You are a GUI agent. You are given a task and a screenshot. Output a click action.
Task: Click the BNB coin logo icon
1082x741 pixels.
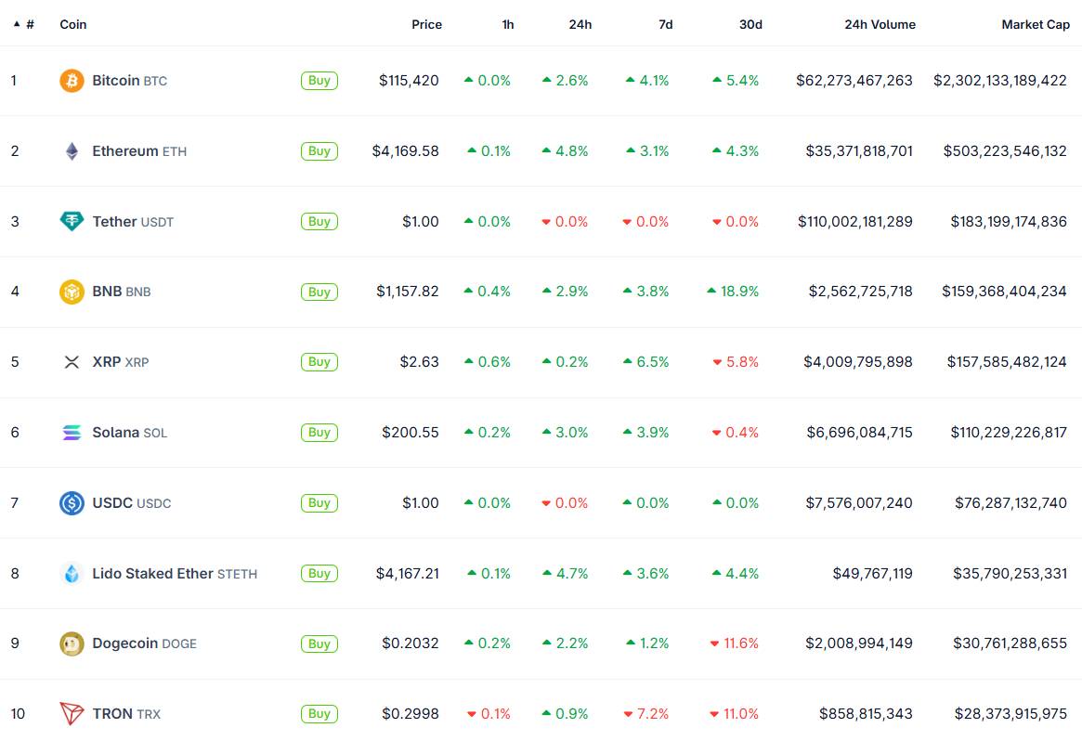pos(72,292)
